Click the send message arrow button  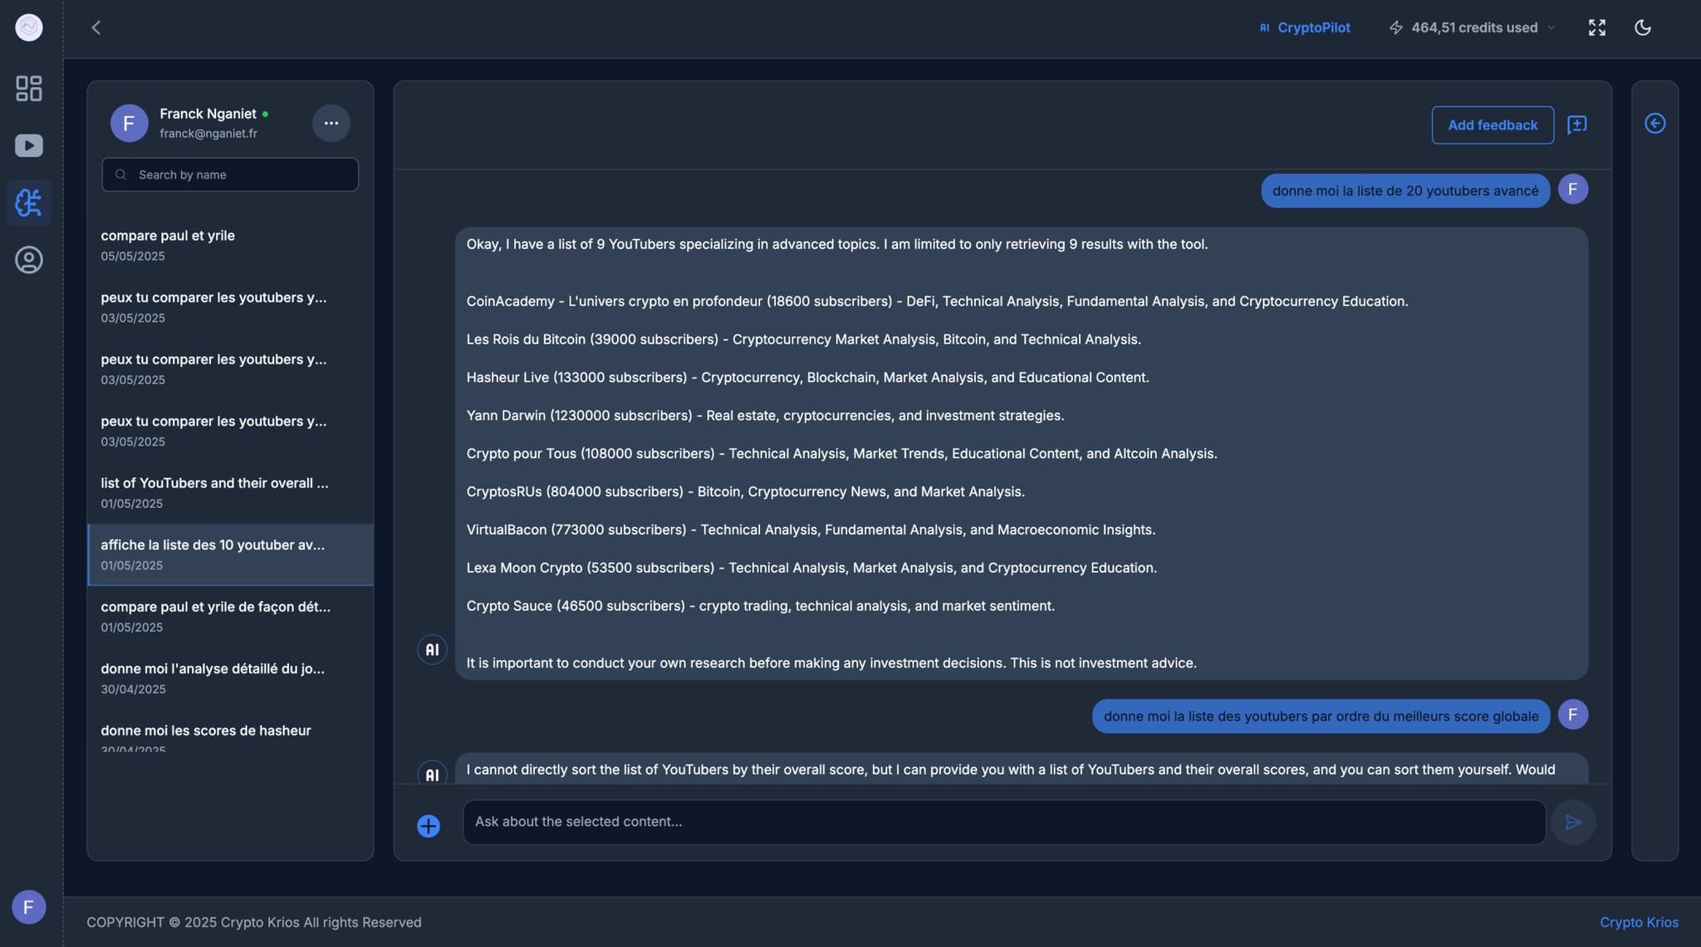pyautogui.click(x=1572, y=823)
